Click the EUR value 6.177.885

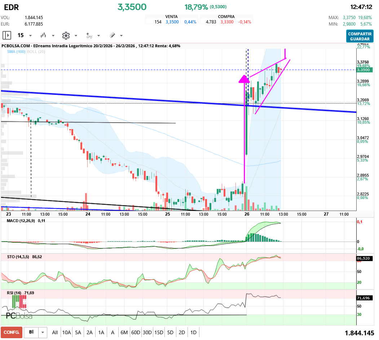(34, 24)
